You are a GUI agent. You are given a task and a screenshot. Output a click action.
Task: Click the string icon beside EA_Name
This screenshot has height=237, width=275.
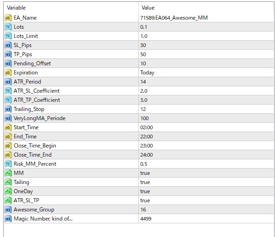click(x=8, y=18)
